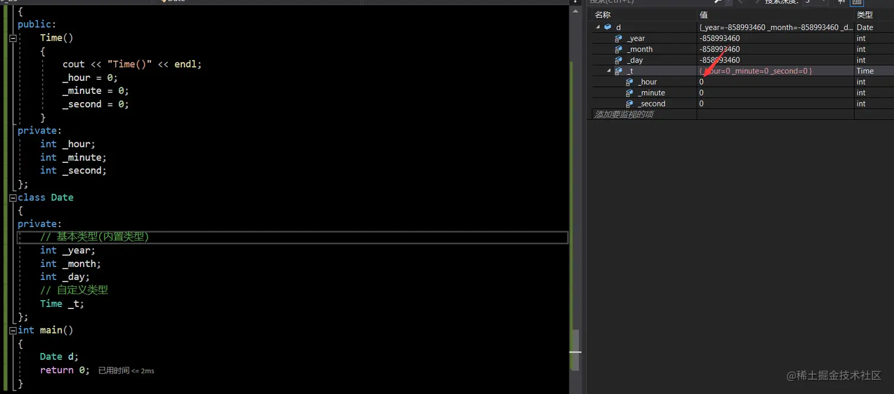894x394 pixels.
Task: Click the int _month; declaration line
Action: click(70, 264)
